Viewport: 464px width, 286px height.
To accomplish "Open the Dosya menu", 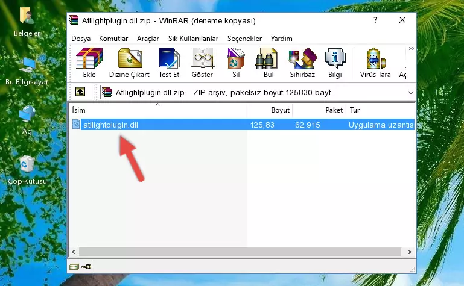I will 81,39.
